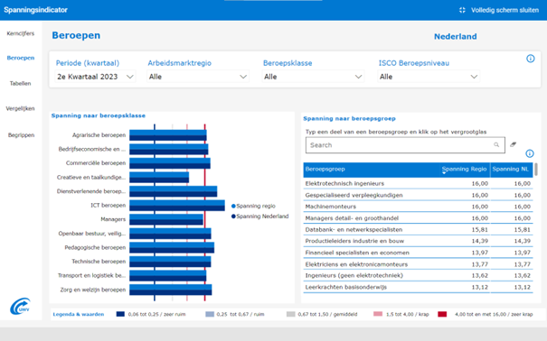This screenshot has width=547, height=341.
Task: Sort table by Spanning Regio column
Action: tap(464, 169)
